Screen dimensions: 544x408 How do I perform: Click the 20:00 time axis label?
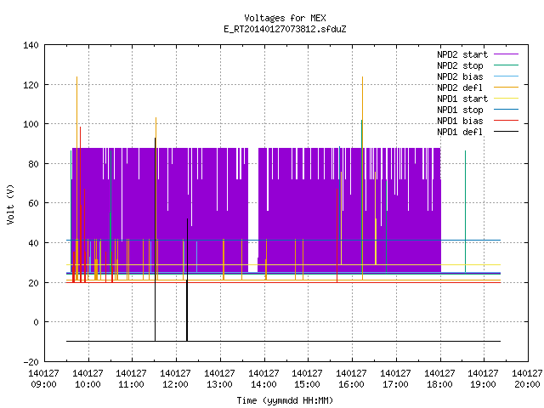click(x=527, y=384)
